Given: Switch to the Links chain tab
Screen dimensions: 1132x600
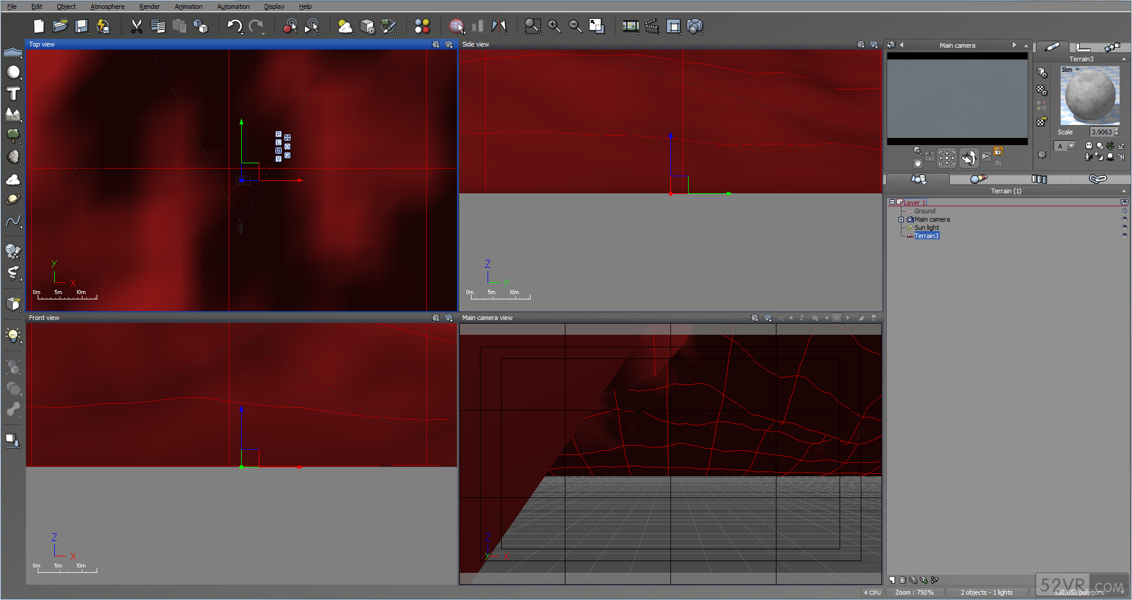Looking at the screenshot, I should click(1098, 179).
